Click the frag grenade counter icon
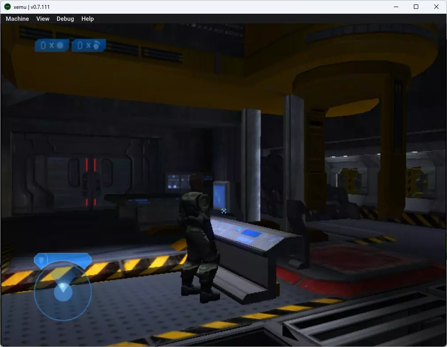447x347 pixels. pyautogui.click(x=52, y=45)
